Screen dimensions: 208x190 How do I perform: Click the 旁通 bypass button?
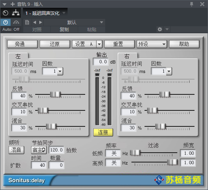[23, 44]
